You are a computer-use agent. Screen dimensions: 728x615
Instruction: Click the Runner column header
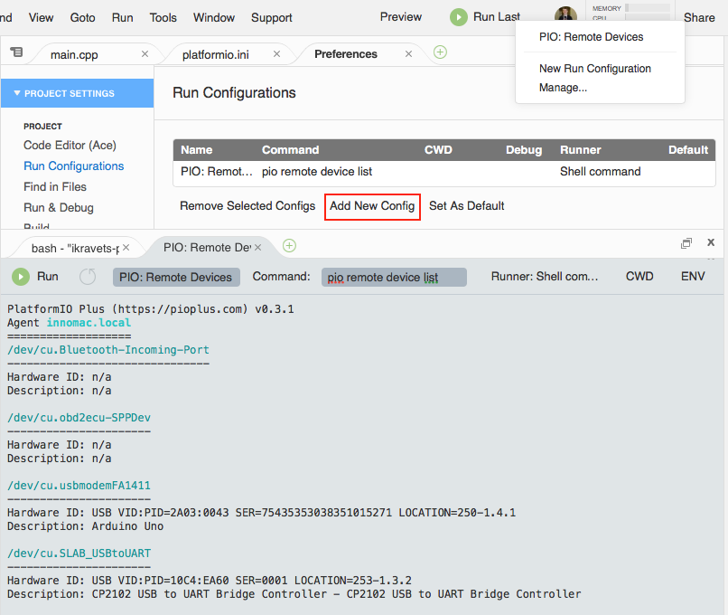(581, 150)
